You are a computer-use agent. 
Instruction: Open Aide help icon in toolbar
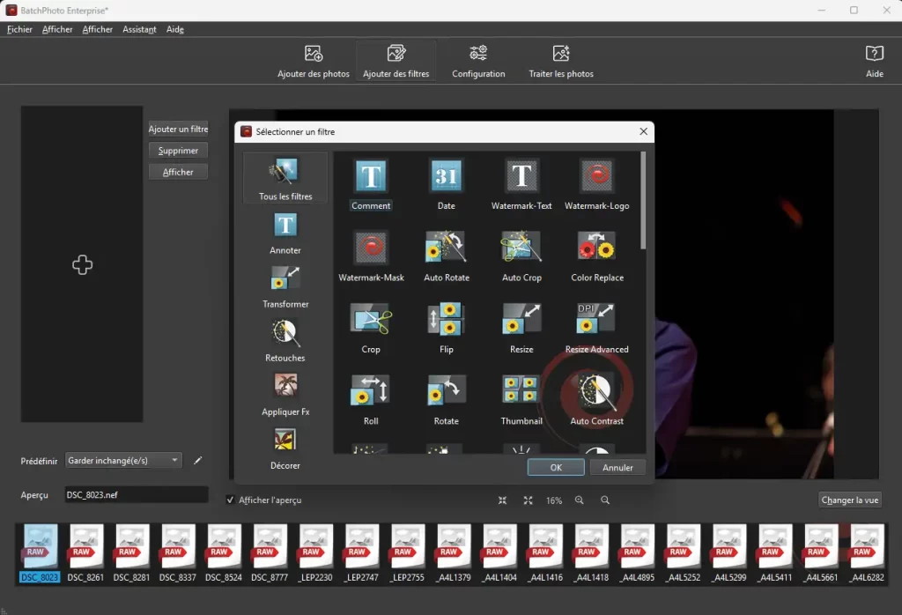point(875,62)
